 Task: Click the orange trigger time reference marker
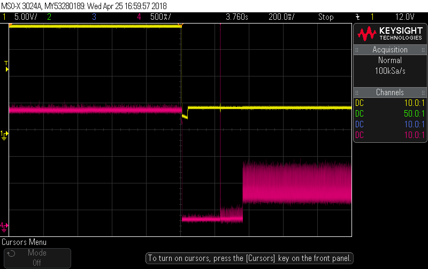coord(180,25)
